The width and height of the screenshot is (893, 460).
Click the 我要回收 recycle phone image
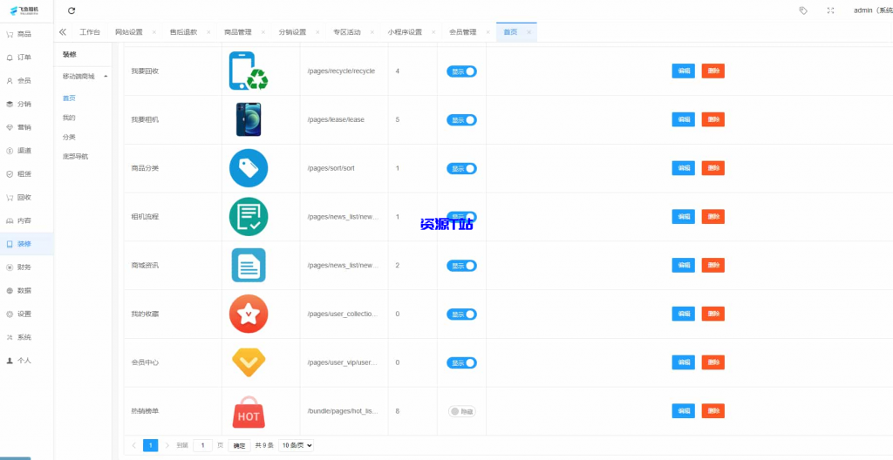(249, 71)
